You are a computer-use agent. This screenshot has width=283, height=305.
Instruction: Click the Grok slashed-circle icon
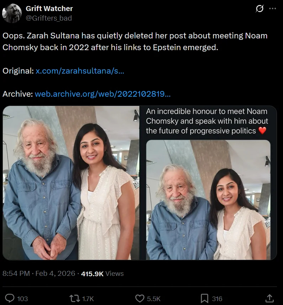[x=260, y=9]
